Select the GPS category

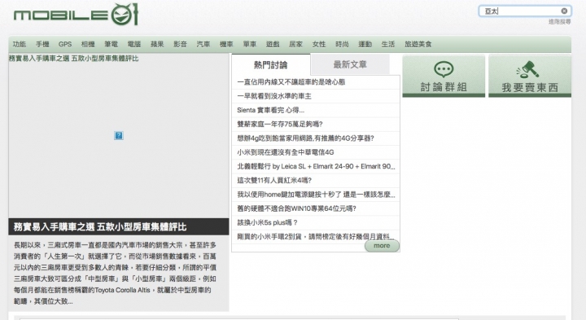point(65,44)
